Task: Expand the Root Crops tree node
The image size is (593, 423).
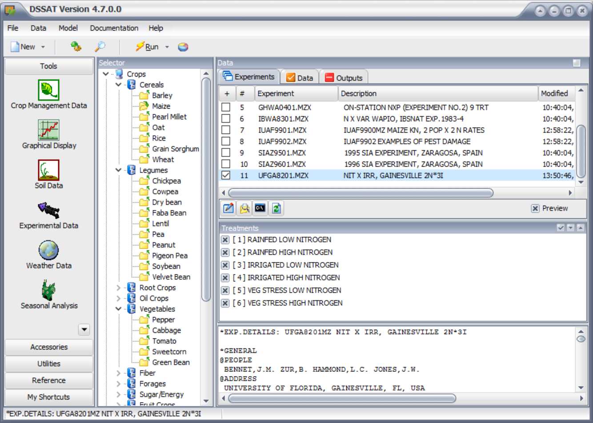Action: pyautogui.click(x=118, y=287)
